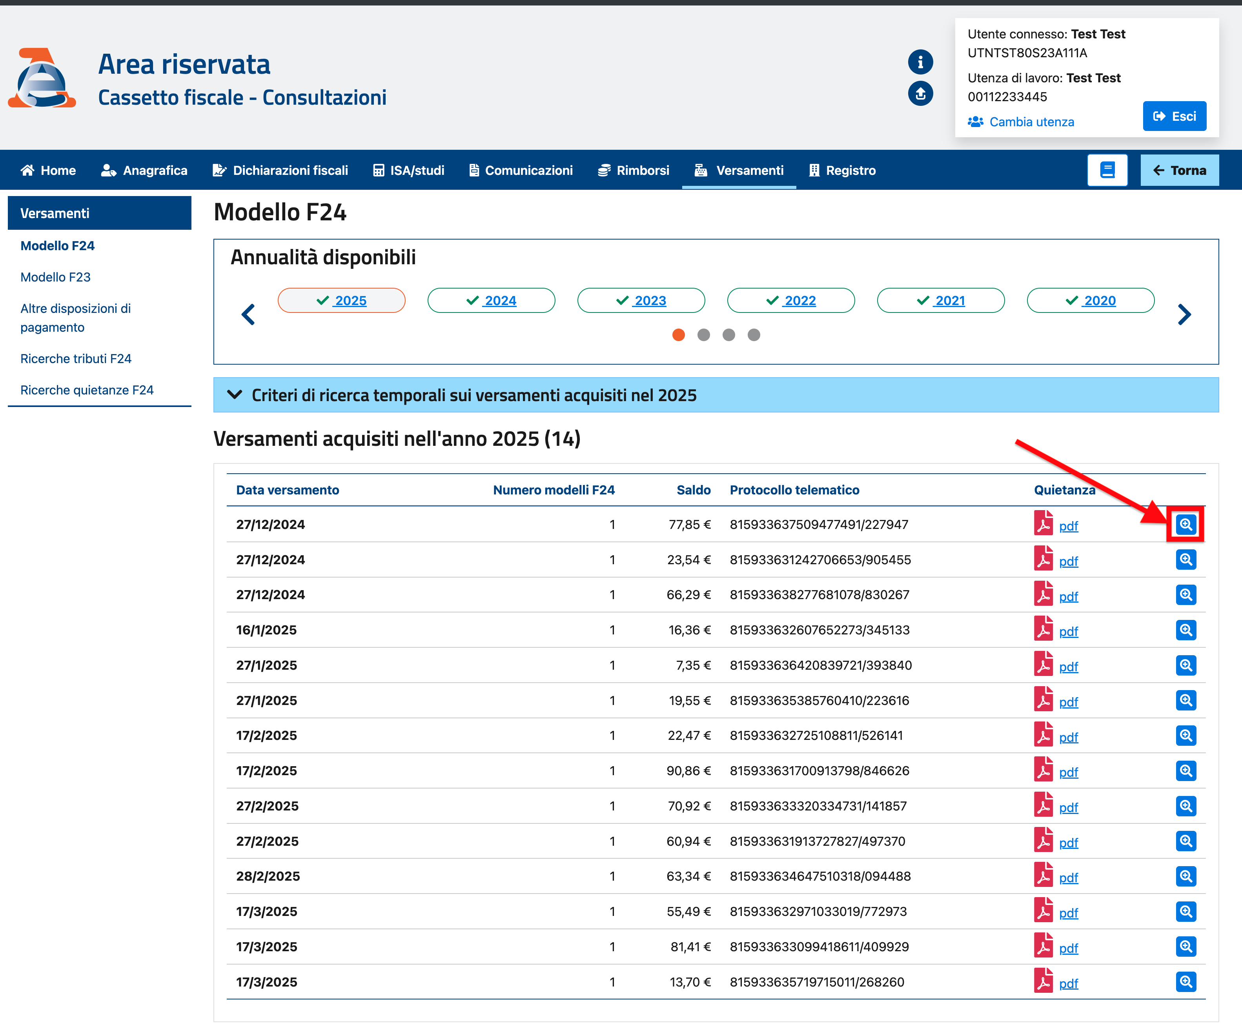This screenshot has width=1242, height=1032.
Task: Open detail magnifier for 60,94 € payment
Action: click(x=1186, y=841)
